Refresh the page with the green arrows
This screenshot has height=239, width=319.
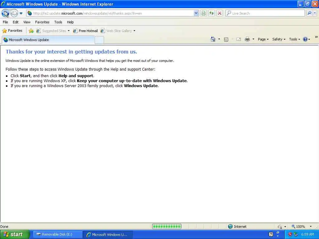pyautogui.click(x=212, y=13)
